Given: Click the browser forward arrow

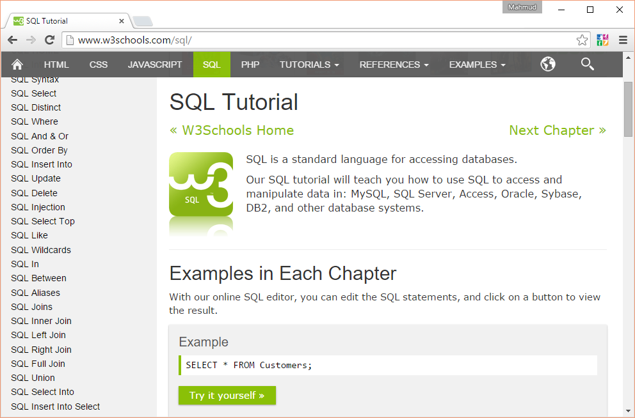Looking at the screenshot, I should pyautogui.click(x=31, y=40).
